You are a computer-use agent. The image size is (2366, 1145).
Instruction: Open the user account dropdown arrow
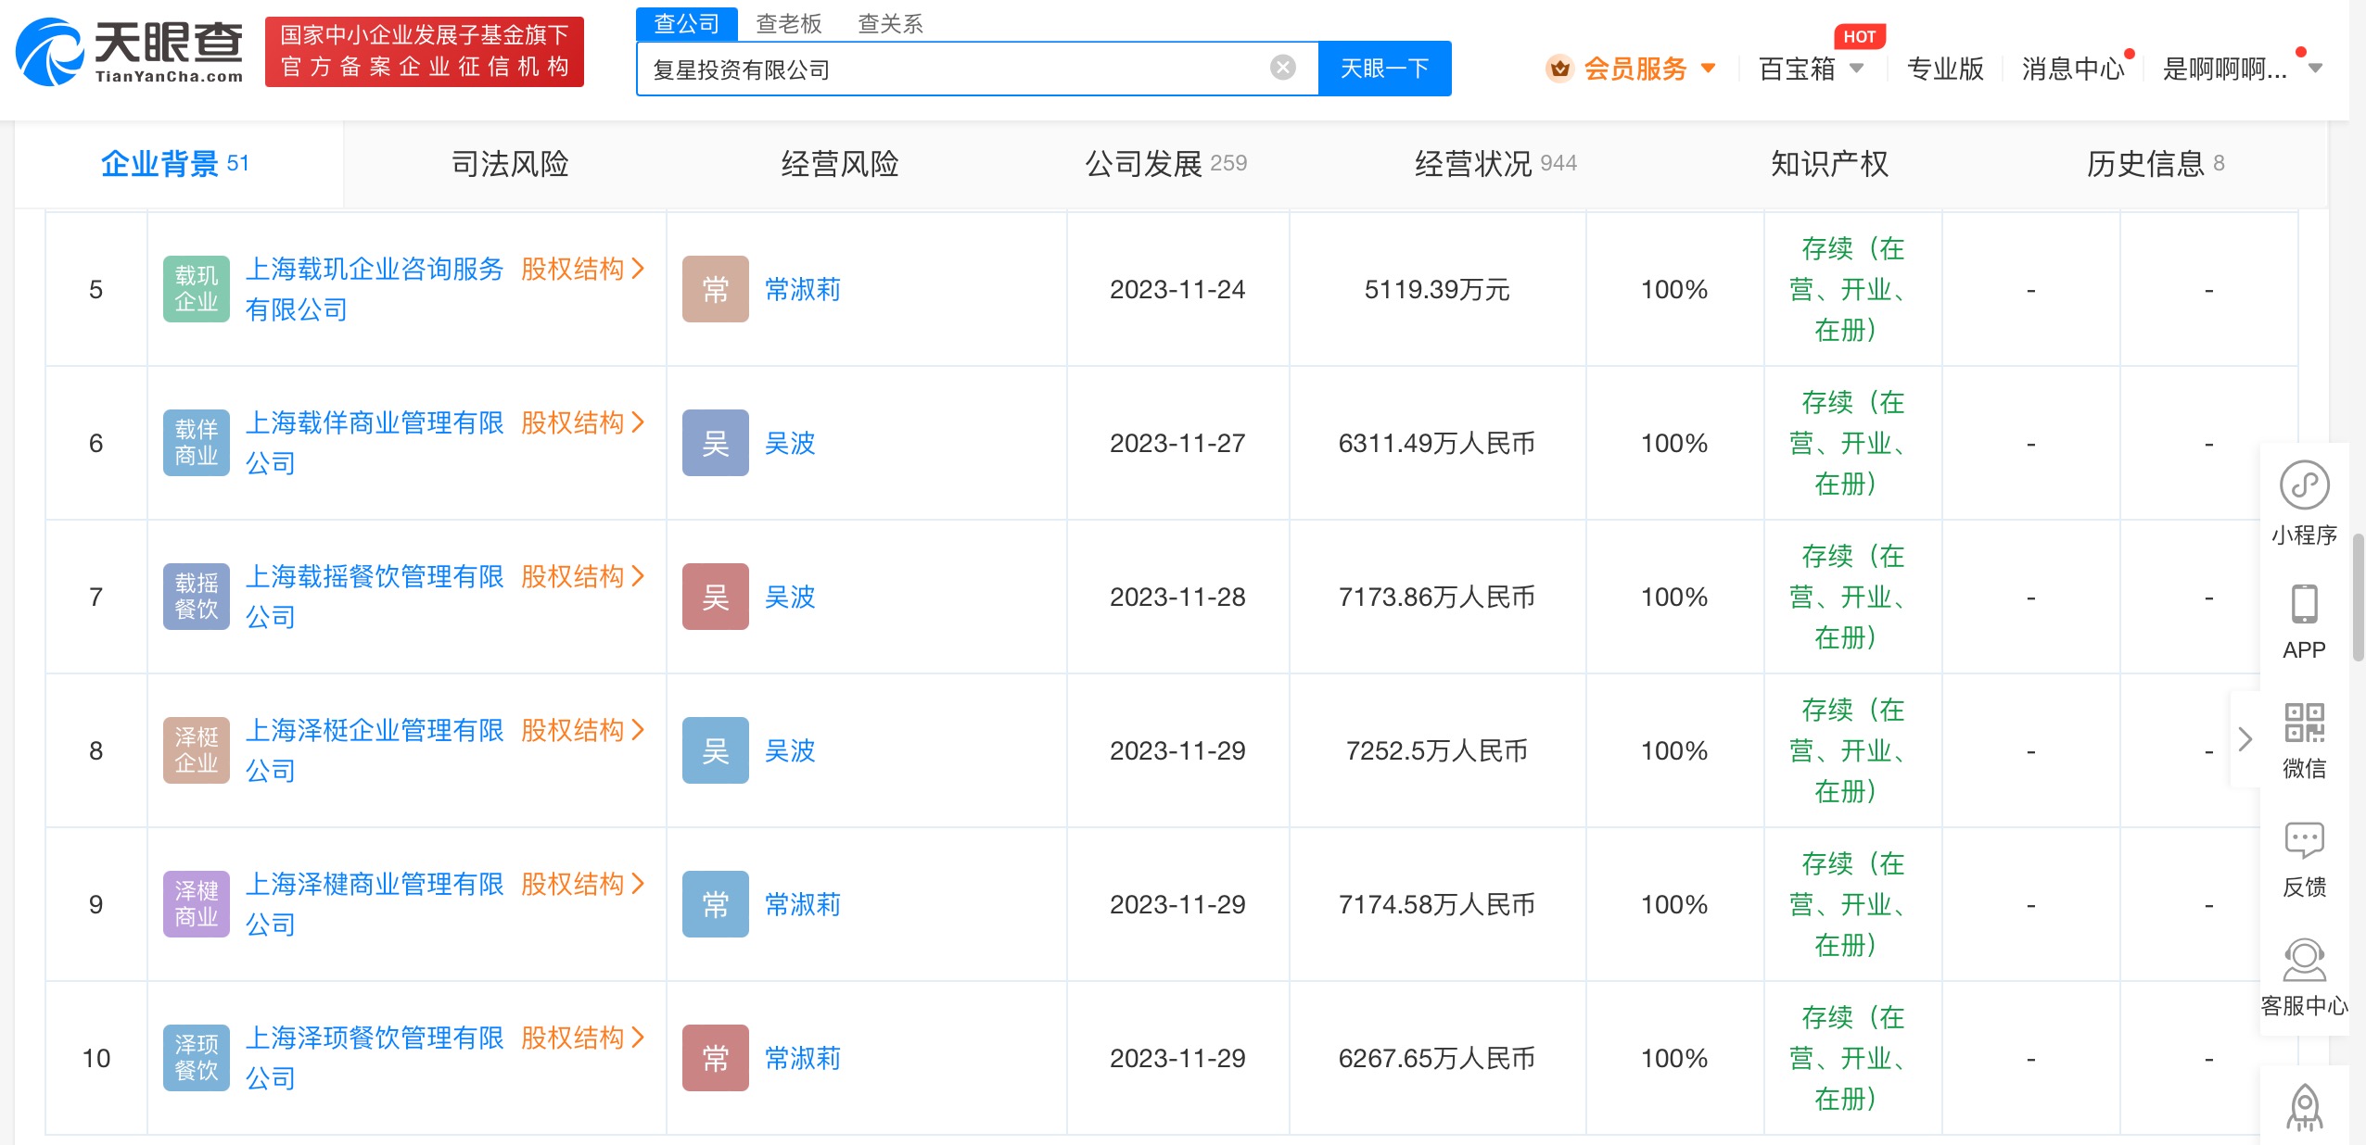(2315, 69)
